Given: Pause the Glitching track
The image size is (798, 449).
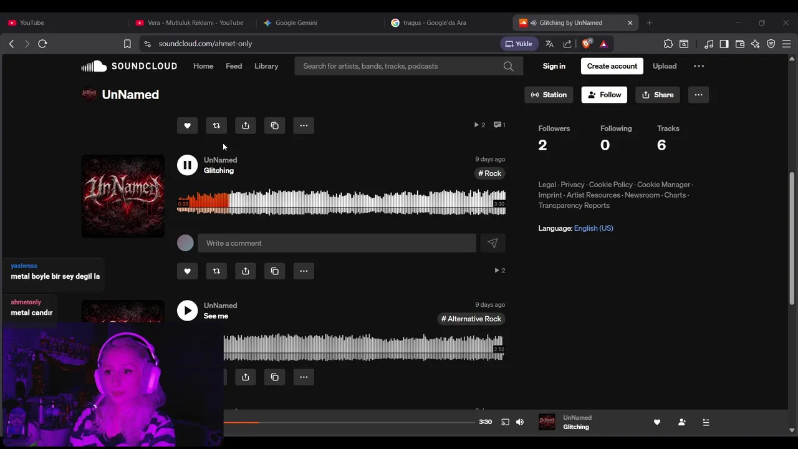Looking at the screenshot, I should click(x=187, y=165).
